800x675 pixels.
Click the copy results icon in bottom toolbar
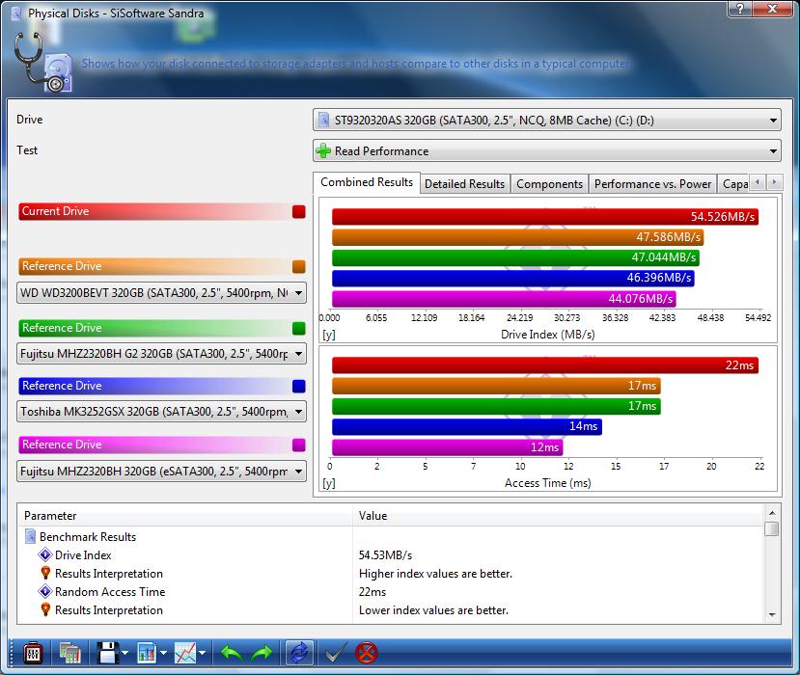[x=69, y=653]
